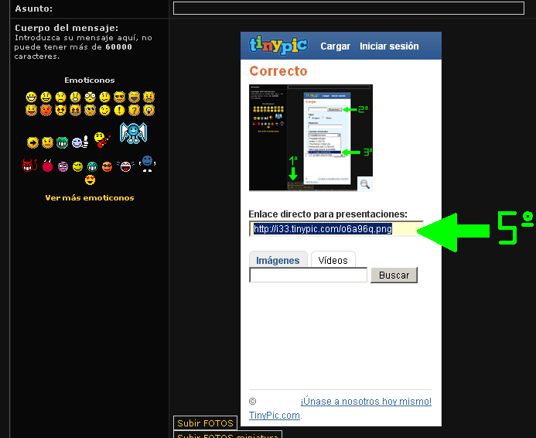Image resolution: width=536 pixels, height=438 pixels.
Task: Insert the red devil emoticon with horns
Action: (x=29, y=165)
